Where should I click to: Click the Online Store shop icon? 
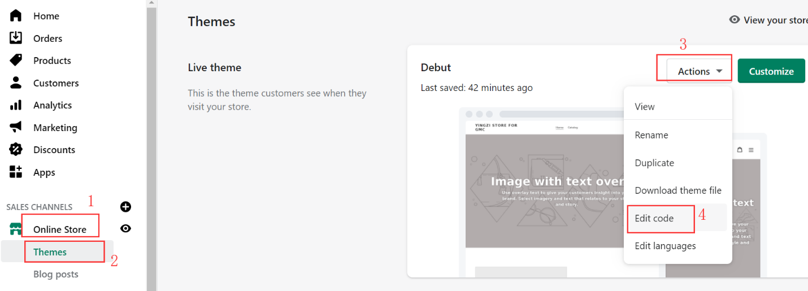(15, 229)
